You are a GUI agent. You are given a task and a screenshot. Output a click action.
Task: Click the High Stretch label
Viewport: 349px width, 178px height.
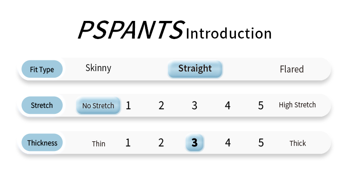(x=297, y=105)
